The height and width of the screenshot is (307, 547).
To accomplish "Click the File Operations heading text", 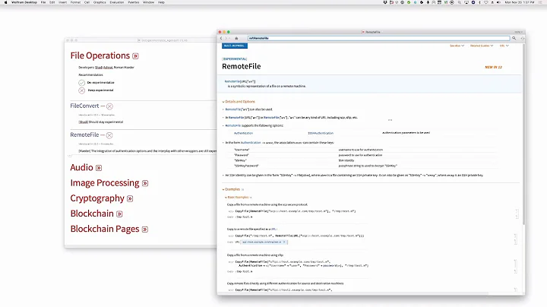I will pyautogui.click(x=100, y=55).
